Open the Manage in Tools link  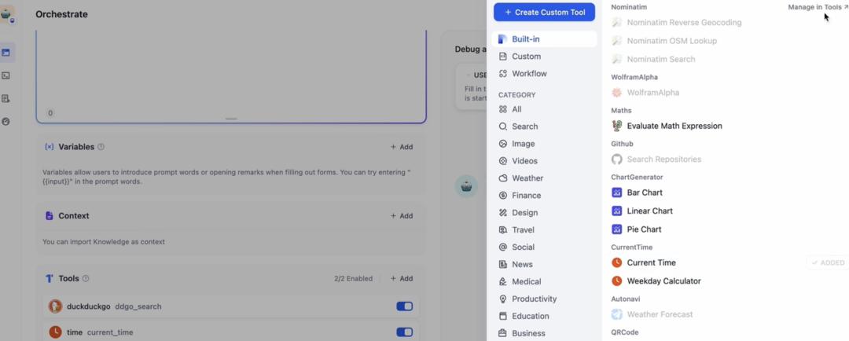pos(818,7)
